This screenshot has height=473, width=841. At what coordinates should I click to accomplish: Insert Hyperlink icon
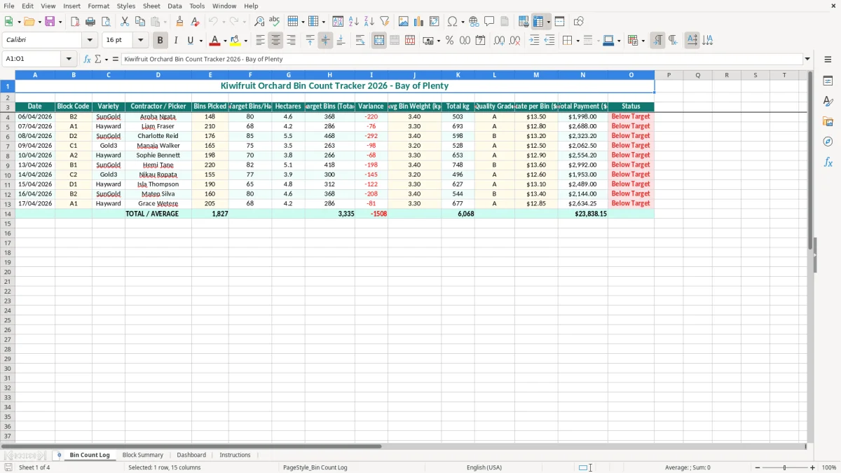point(474,22)
